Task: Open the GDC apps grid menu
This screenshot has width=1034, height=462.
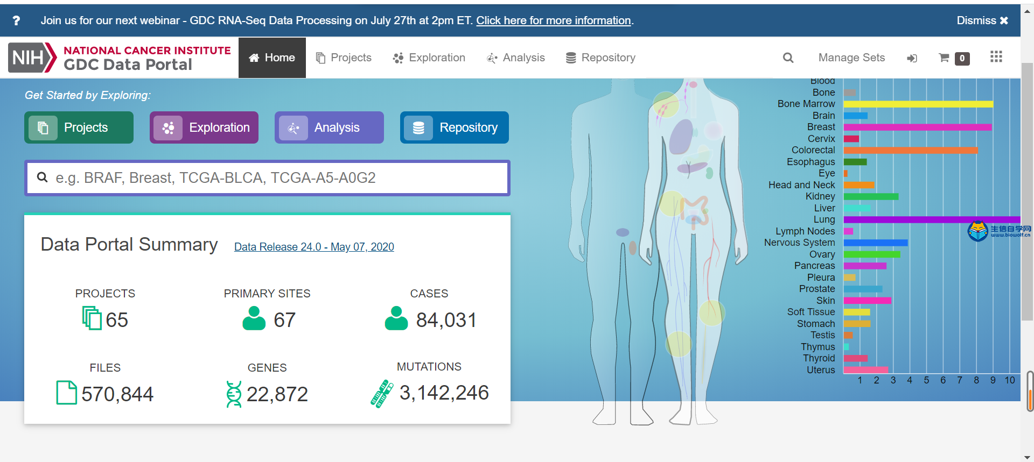Action: (996, 57)
